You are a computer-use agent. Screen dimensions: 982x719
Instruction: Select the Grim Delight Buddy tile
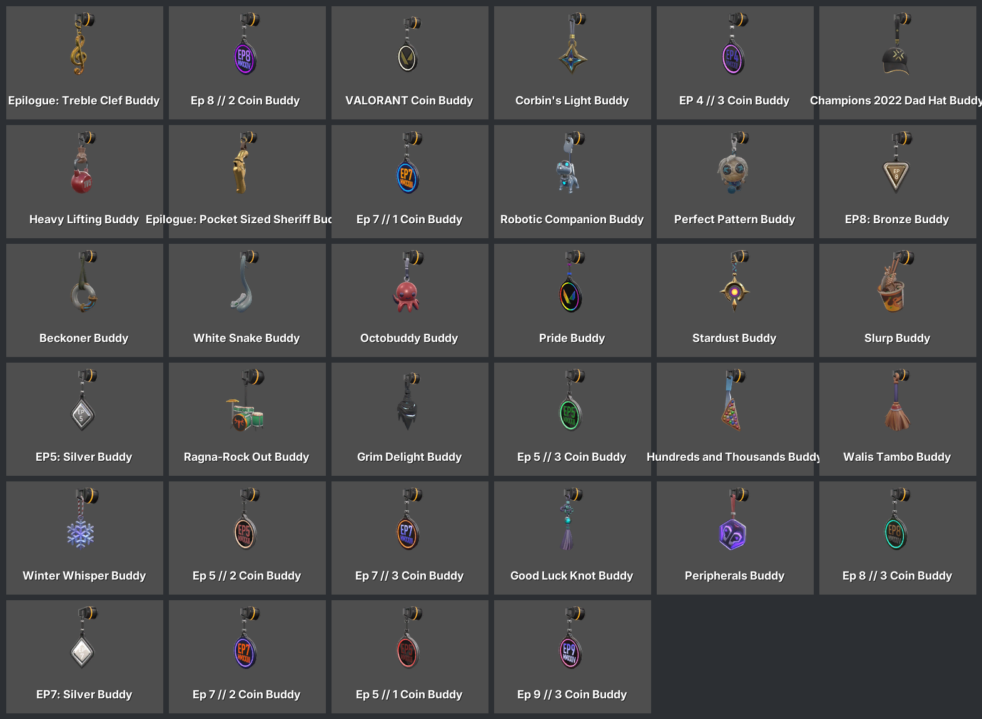(410, 419)
